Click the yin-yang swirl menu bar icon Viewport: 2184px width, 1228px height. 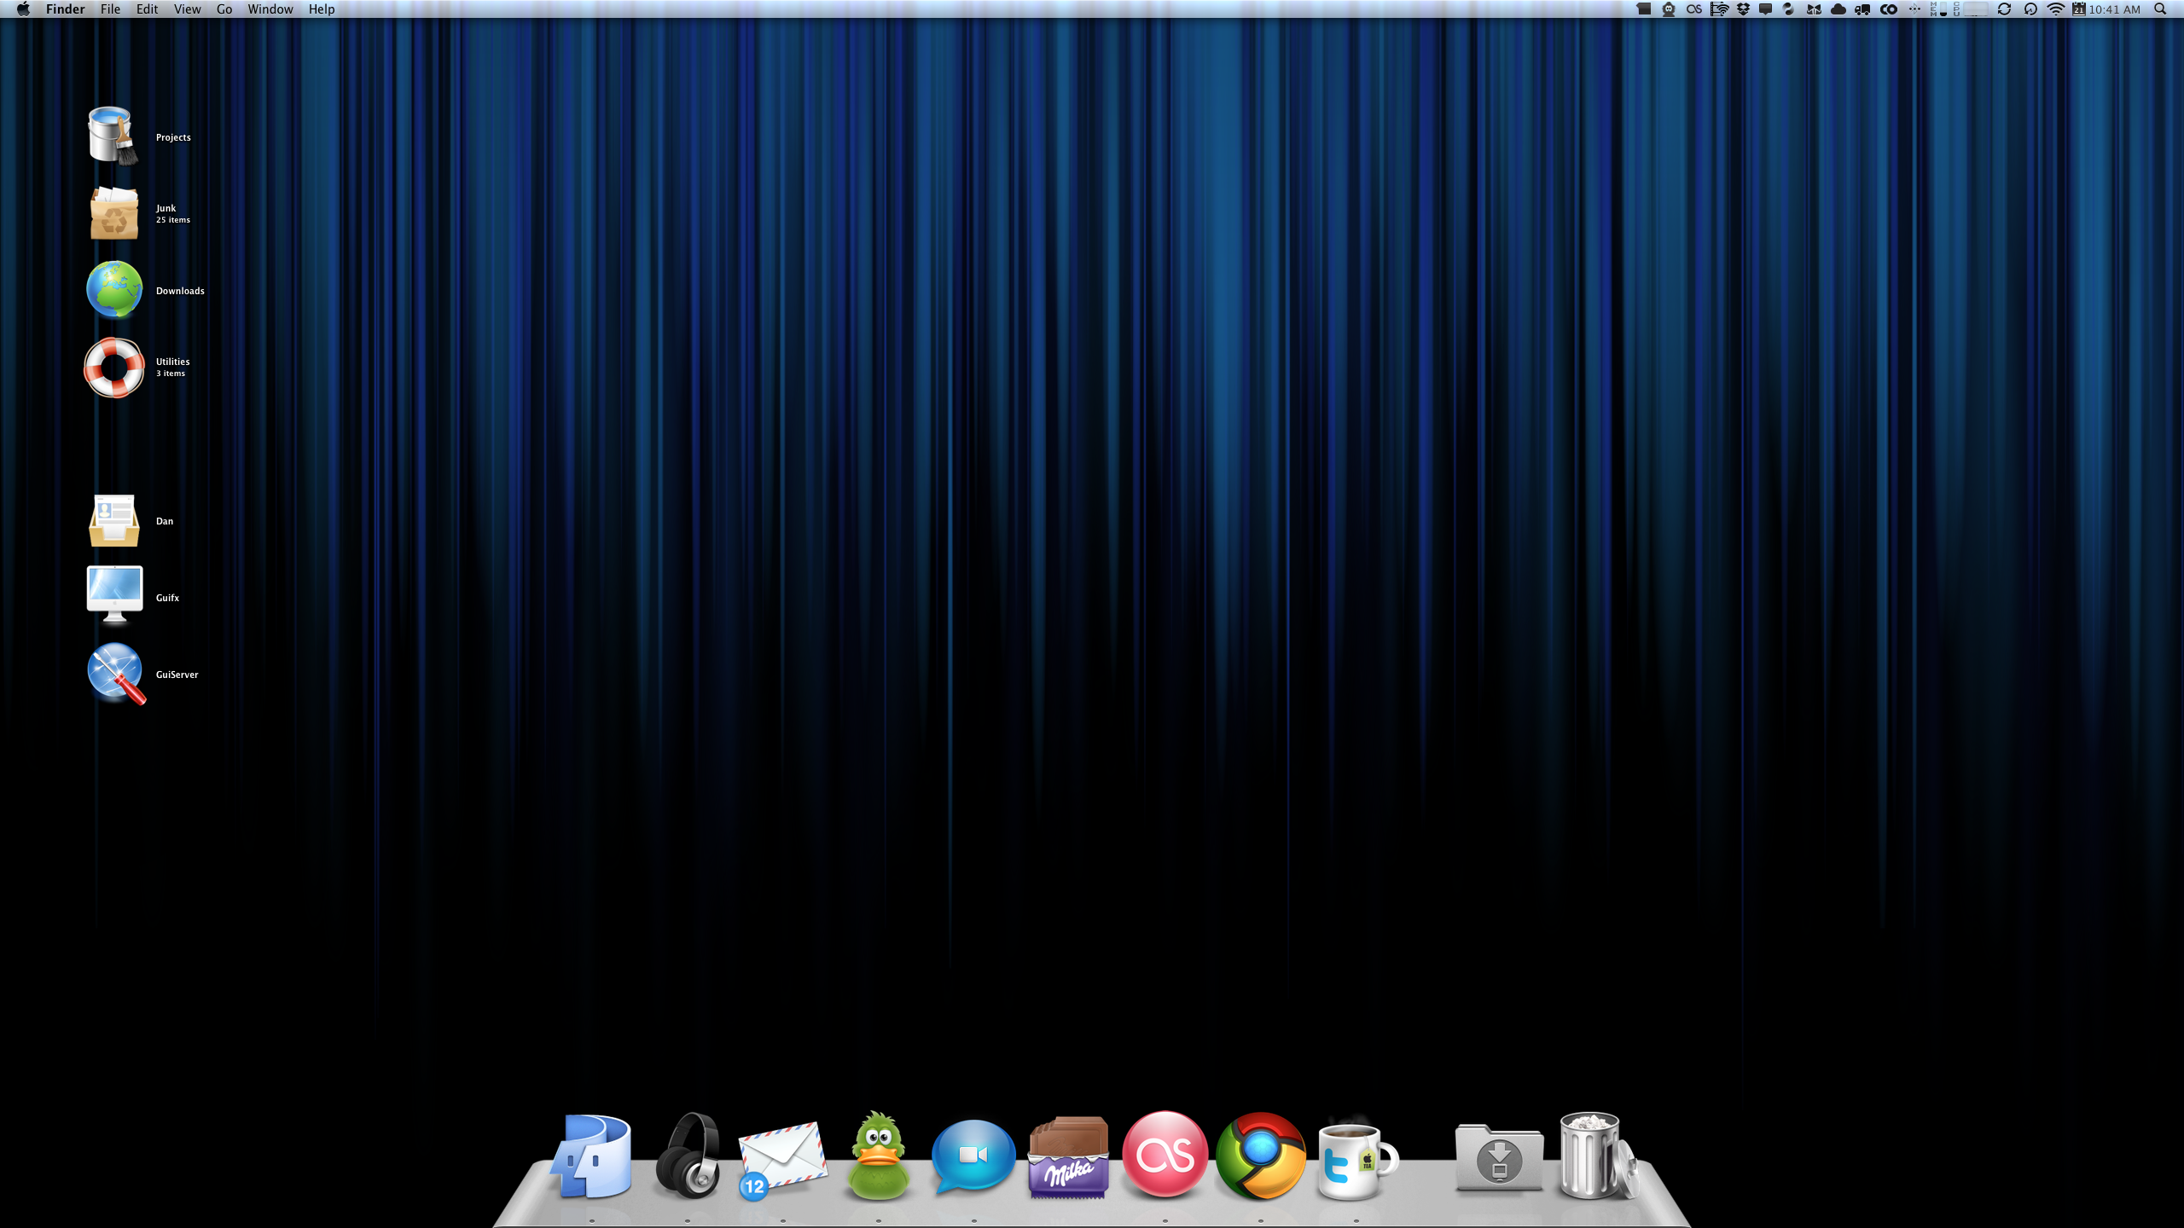(1787, 9)
